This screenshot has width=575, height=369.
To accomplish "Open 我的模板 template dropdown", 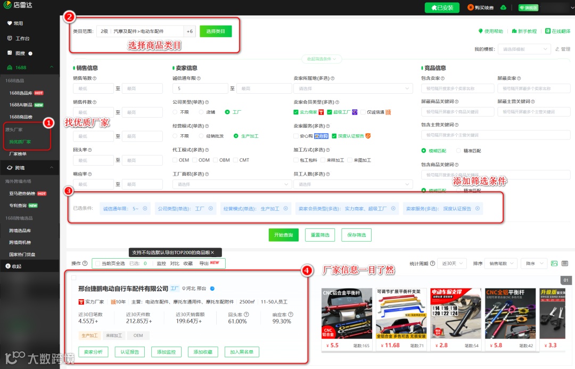I will coord(524,49).
